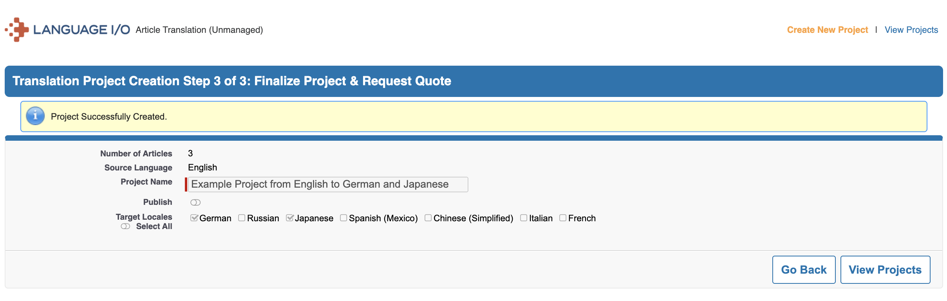This screenshot has width=947, height=301.
Task: Toggle the Select All locales switch
Action: [x=125, y=227]
